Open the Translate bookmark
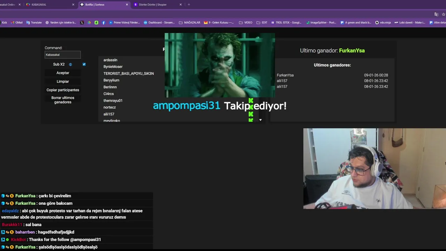Viewport: 446px width, 251px height. (x=34, y=23)
